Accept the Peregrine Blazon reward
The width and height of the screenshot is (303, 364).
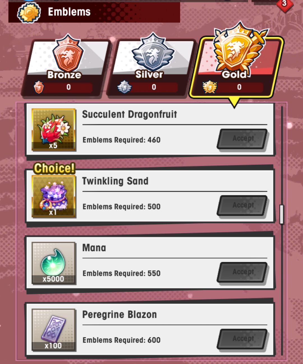click(x=242, y=339)
